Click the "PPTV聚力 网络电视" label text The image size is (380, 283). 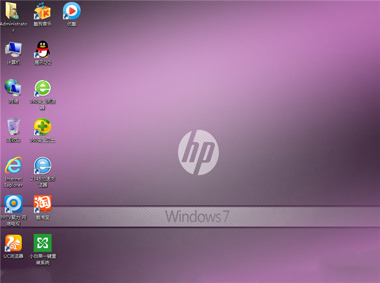tap(13, 221)
